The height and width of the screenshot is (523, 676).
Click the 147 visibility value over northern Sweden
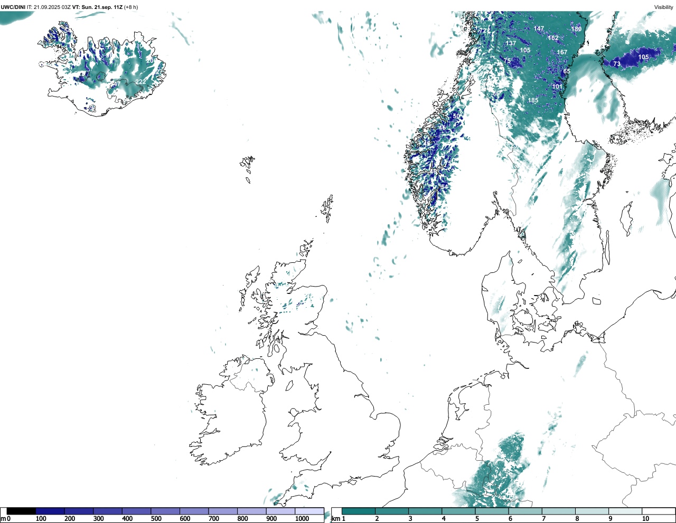click(x=539, y=29)
